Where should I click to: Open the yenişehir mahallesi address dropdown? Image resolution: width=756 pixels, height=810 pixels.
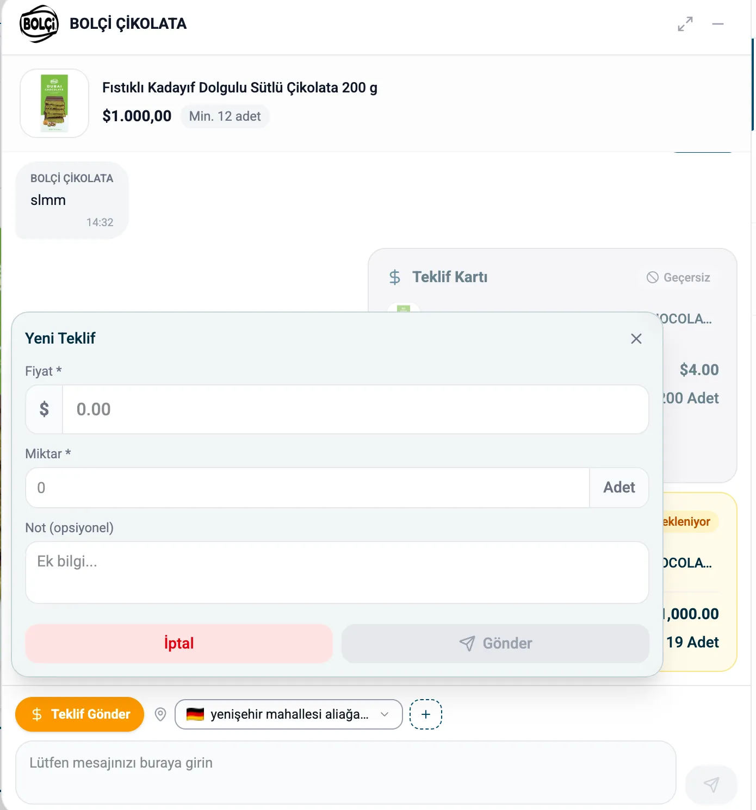(288, 714)
